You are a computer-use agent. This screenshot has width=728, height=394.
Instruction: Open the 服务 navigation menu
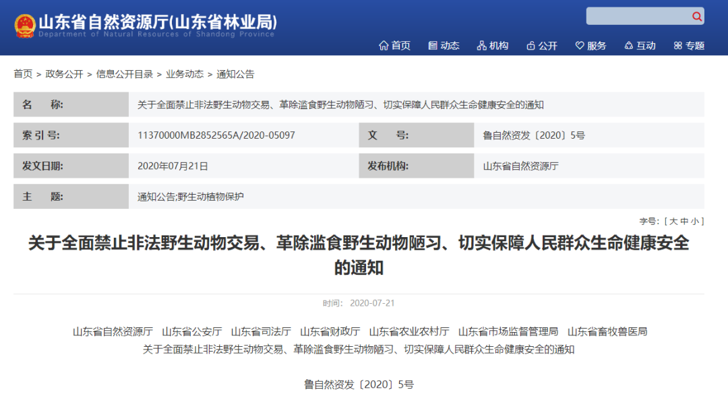597,46
